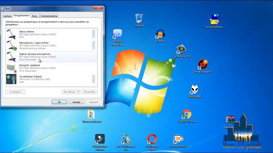The width and height of the screenshot is (273, 153).
Task: Click the VoiceMeeter Output device icon
Action: [x=11, y=79]
